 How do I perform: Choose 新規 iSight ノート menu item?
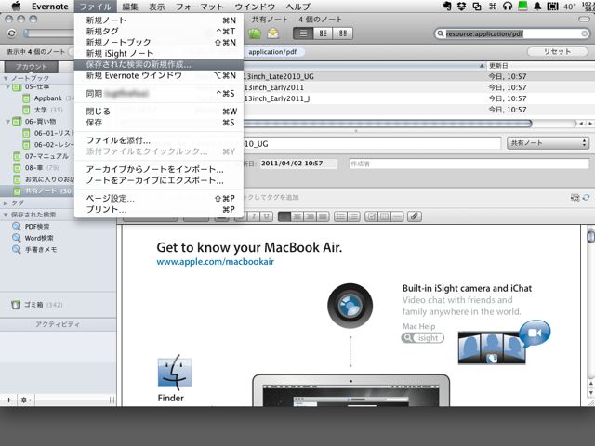click(x=159, y=54)
